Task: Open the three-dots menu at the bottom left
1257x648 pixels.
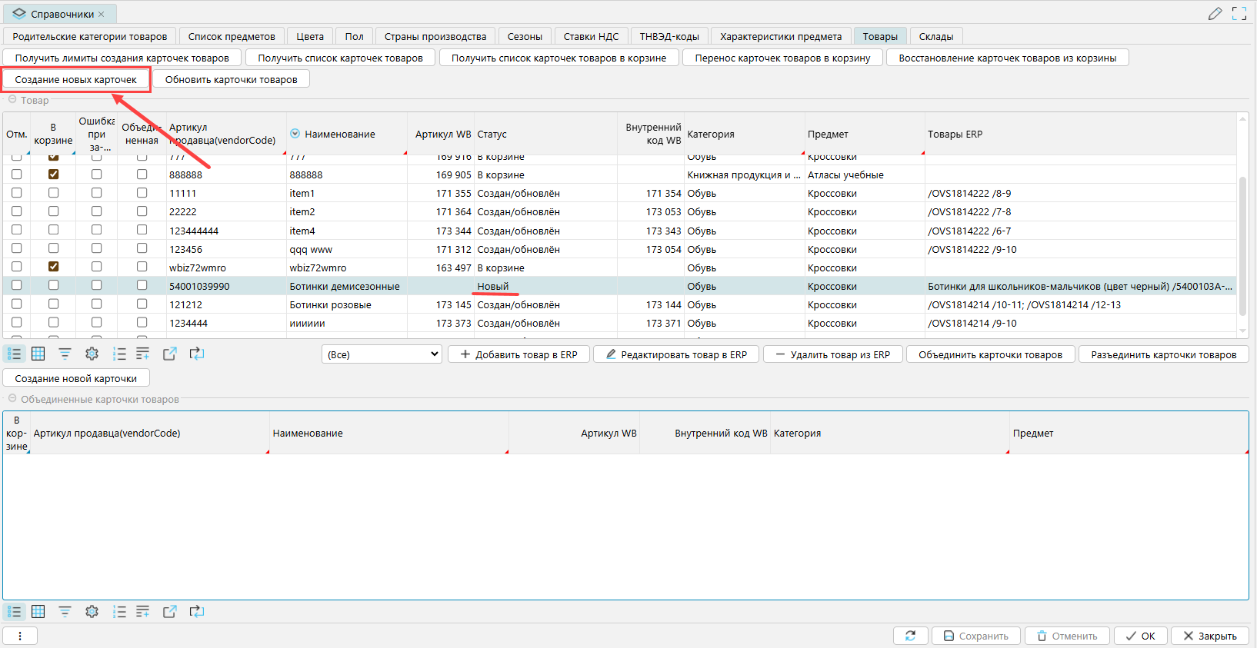Action: (x=20, y=636)
